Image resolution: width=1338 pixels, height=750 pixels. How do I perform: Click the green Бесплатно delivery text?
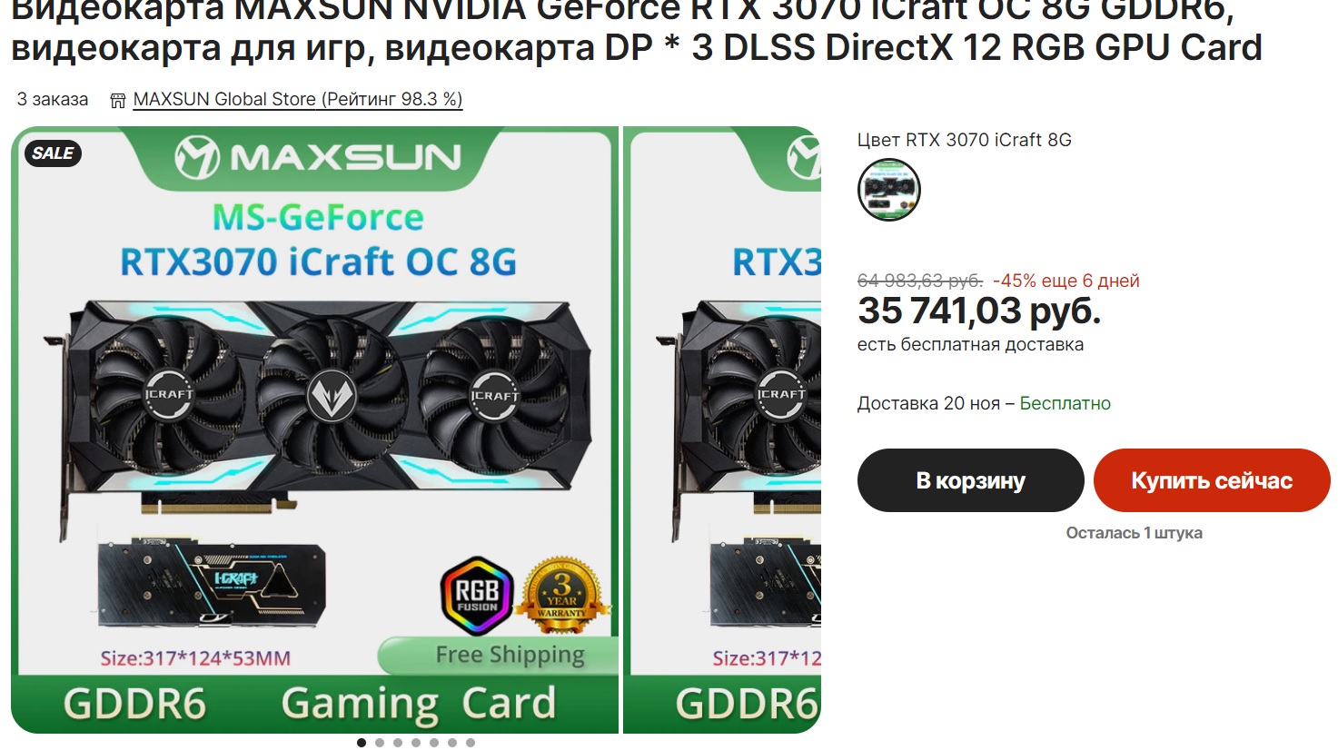tap(1065, 403)
